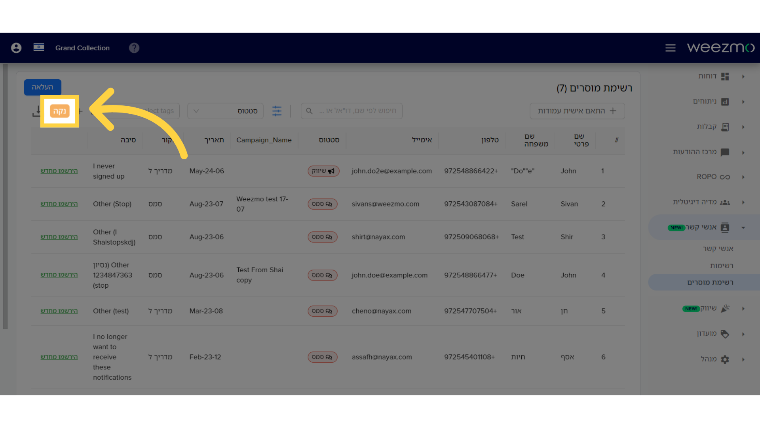Click the אימייל column header
Screen dimensions: 760x428
pyautogui.click(x=422, y=140)
